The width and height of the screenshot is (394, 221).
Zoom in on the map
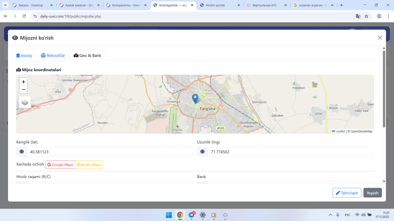point(23,82)
